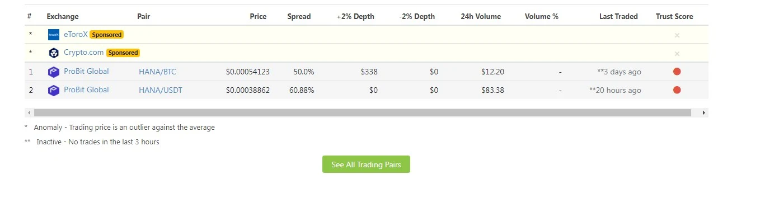Open ProBit Global link in first row
The image size is (765, 207).
coord(86,72)
